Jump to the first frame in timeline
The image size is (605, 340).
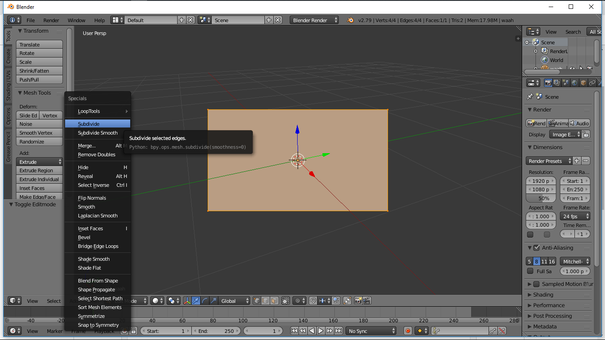(294, 331)
